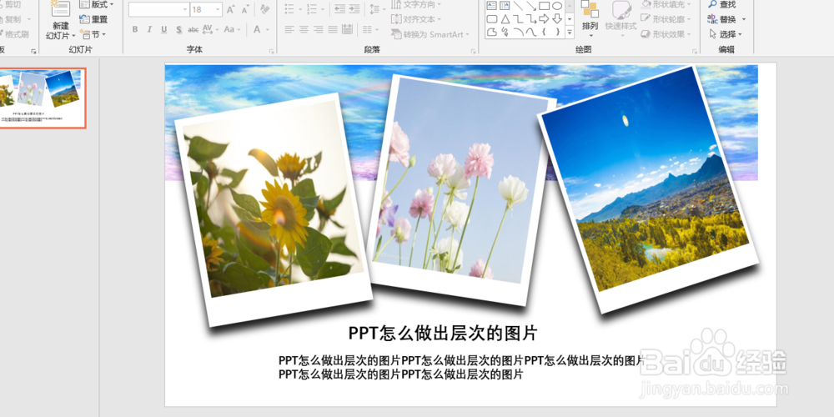Viewport: 834px width, 417px height.
Task: Select the Freeform shape
Action: [492, 32]
